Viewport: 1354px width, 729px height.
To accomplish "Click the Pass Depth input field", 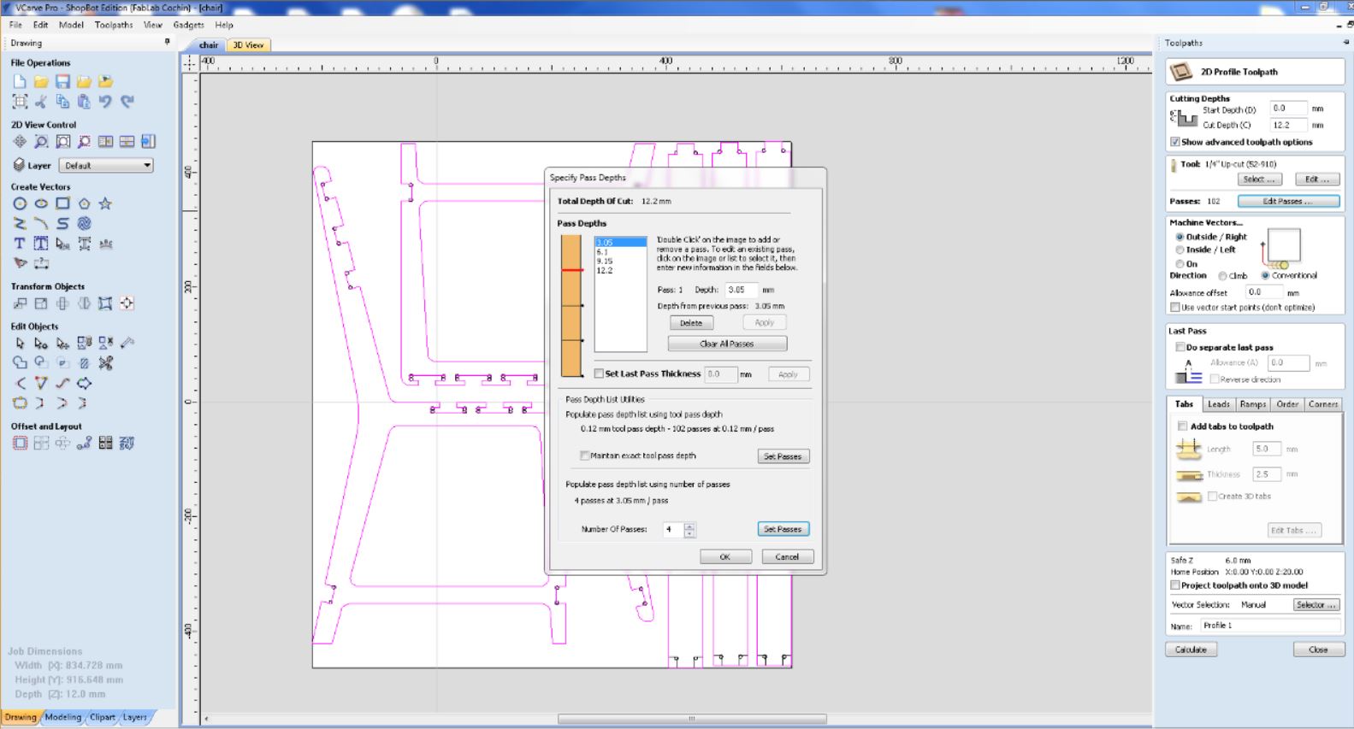I will click(x=741, y=290).
